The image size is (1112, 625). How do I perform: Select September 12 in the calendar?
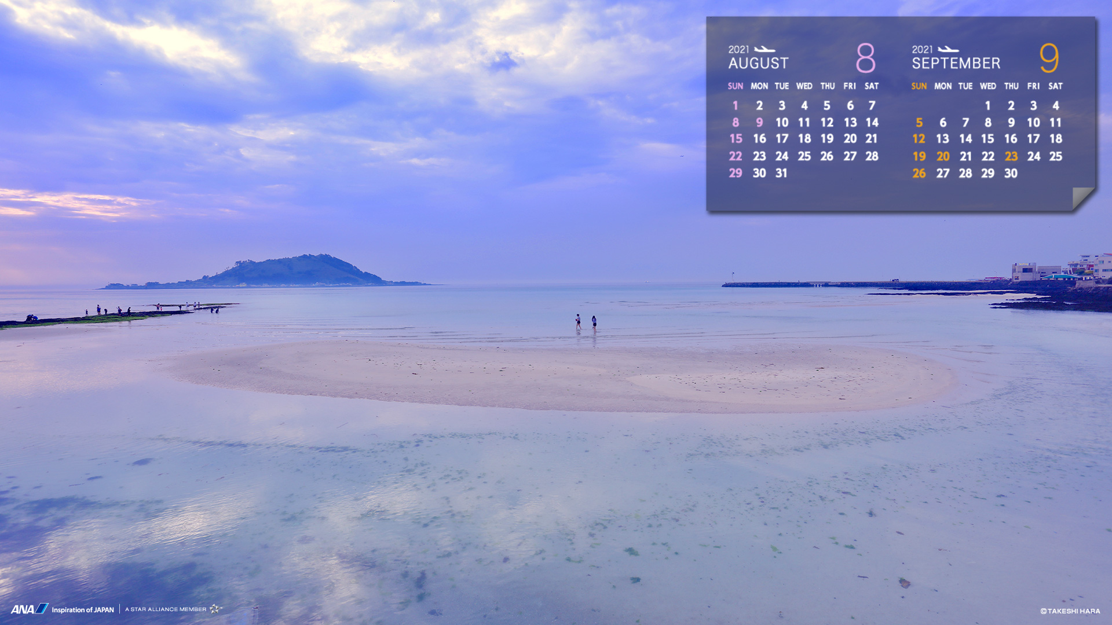point(919,139)
